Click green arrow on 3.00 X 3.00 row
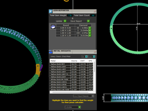148x111 pixels. click(x=90, y=28)
